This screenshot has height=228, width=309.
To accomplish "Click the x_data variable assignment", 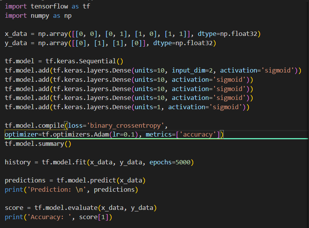I will coord(133,34).
